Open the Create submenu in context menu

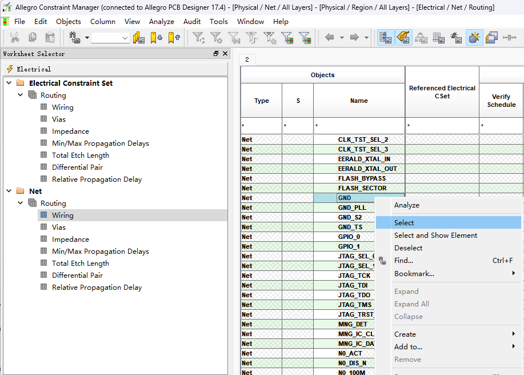click(x=448, y=334)
